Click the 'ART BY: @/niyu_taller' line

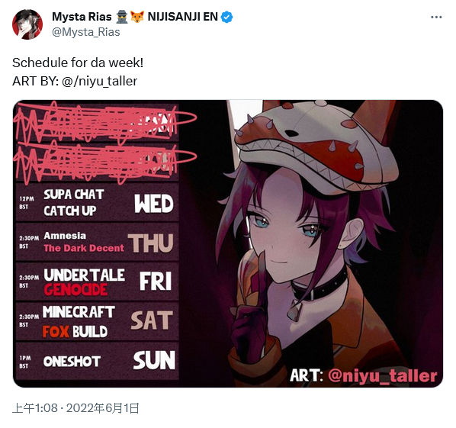tap(75, 81)
